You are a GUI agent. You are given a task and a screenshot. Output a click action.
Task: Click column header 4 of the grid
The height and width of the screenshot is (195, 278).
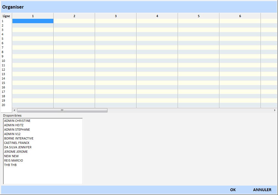point(157,16)
